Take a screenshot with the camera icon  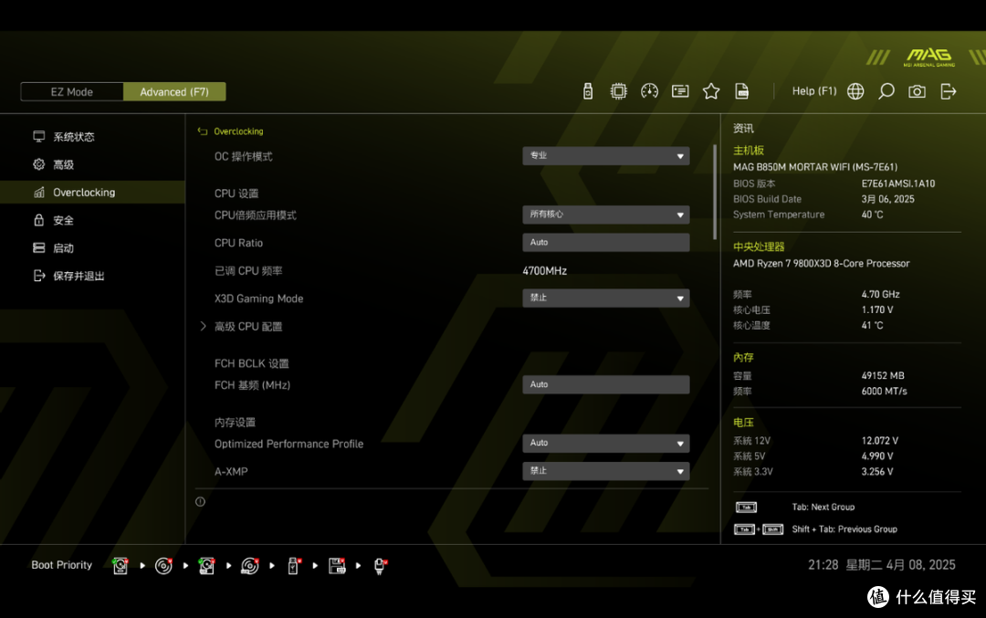[917, 91]
